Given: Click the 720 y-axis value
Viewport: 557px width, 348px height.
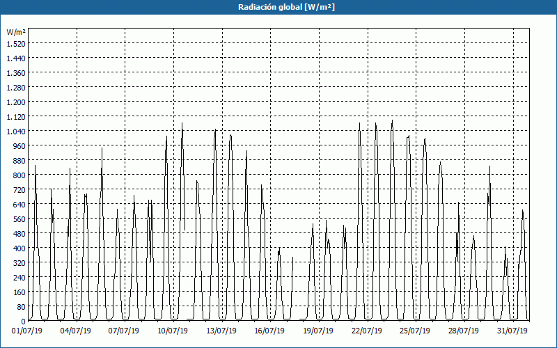Looking at the screenshot, I should click(x=19, y=190).
